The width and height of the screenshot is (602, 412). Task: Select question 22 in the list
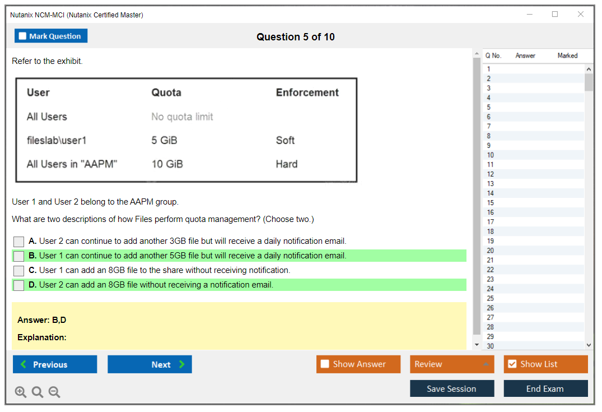pyautogui.click(x=491, y=270)
